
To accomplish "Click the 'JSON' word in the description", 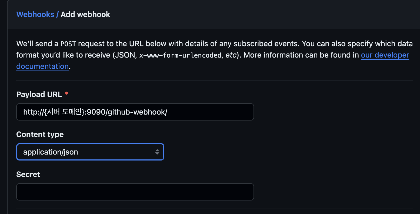I will coord(125,55).
